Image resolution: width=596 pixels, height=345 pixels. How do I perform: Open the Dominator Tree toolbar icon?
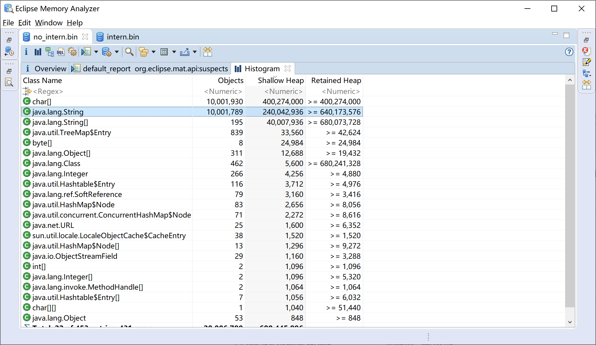pyautogui.click(x=49, y=52)
